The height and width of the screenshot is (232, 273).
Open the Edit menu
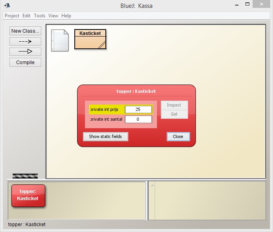click(26, 16)
